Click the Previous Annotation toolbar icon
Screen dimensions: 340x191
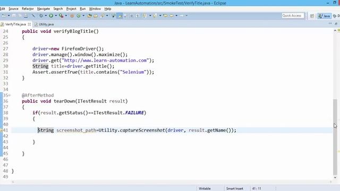[155, 15]
